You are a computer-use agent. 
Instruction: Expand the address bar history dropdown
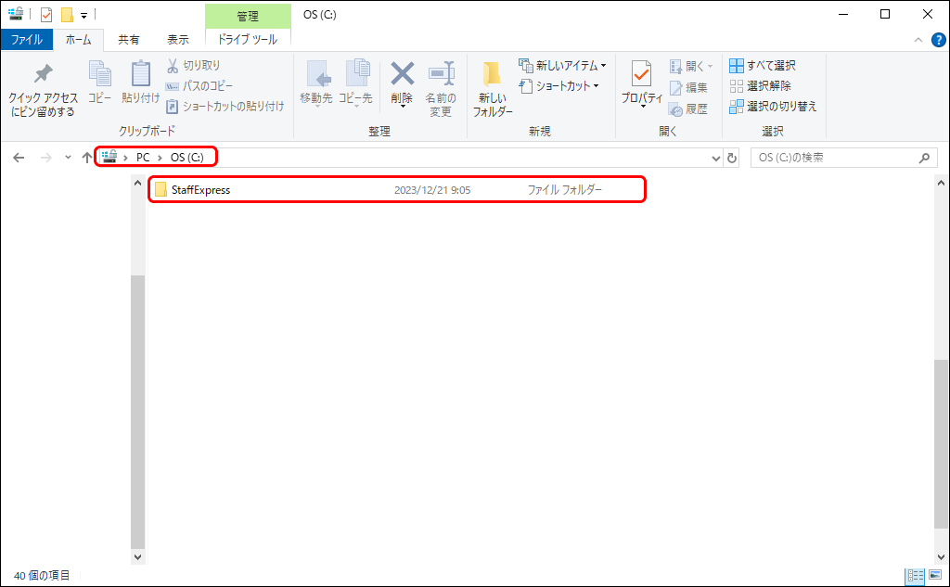click(715, 158)
